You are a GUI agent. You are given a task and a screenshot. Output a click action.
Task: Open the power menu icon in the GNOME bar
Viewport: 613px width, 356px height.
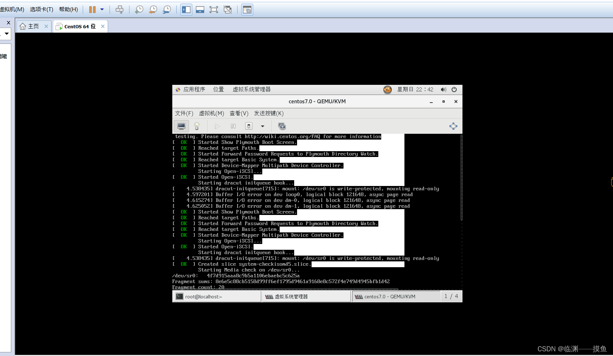coord(454,90)
